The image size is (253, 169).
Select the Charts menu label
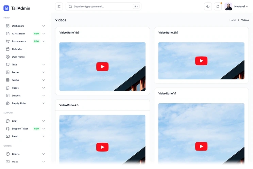16,154
